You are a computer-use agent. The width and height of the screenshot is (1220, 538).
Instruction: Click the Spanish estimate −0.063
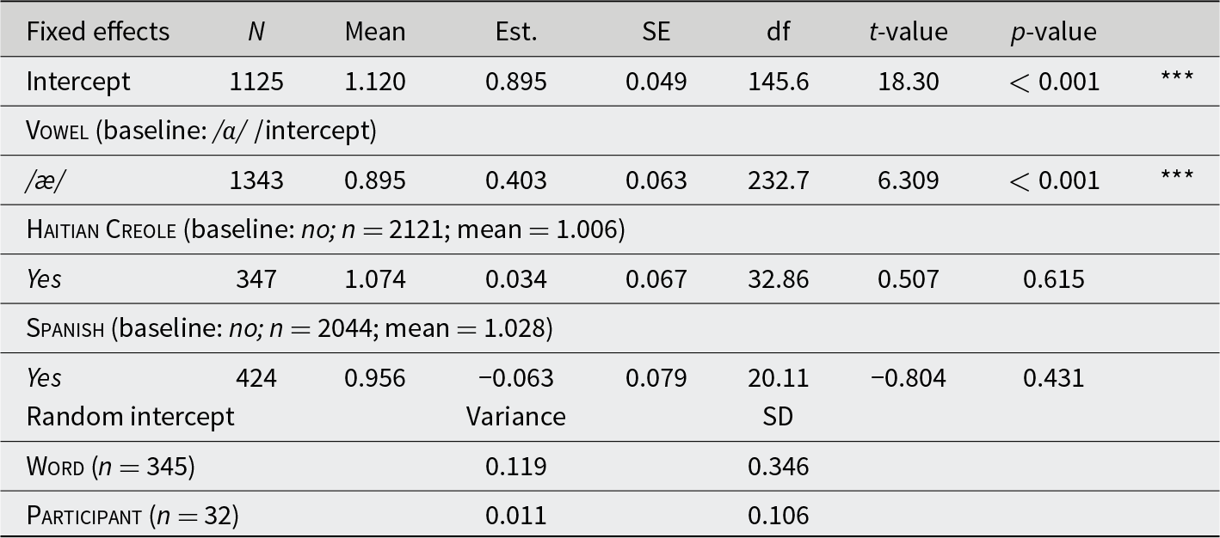pyautogui.click(x=516, y=378)
